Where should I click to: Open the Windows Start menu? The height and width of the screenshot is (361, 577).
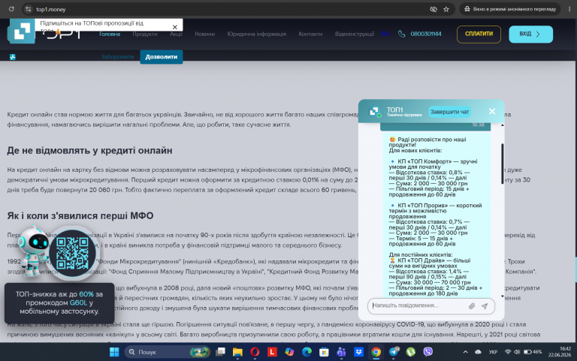pyautogui.click(x=114, y=352)
